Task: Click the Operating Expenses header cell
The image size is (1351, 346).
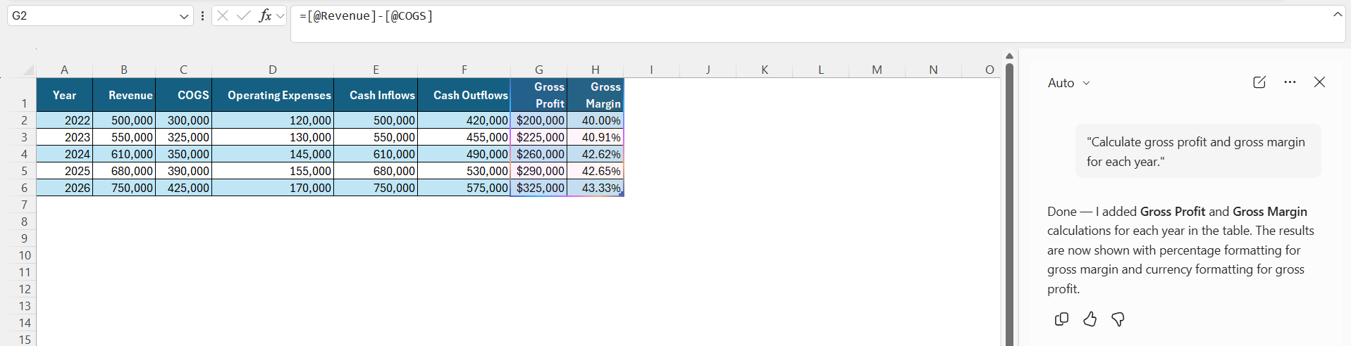Action: (x=273, y=95)
